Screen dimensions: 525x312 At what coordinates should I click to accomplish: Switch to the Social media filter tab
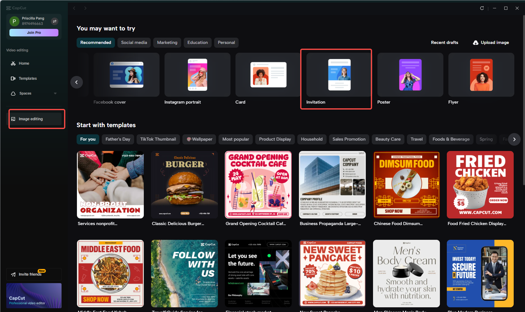click(x=134, y=42)
